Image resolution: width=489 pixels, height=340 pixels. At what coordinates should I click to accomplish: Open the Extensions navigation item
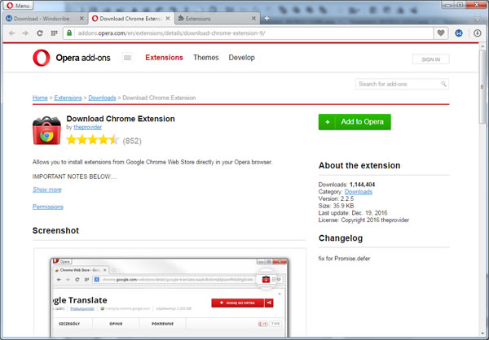click(x=164, y=58)
